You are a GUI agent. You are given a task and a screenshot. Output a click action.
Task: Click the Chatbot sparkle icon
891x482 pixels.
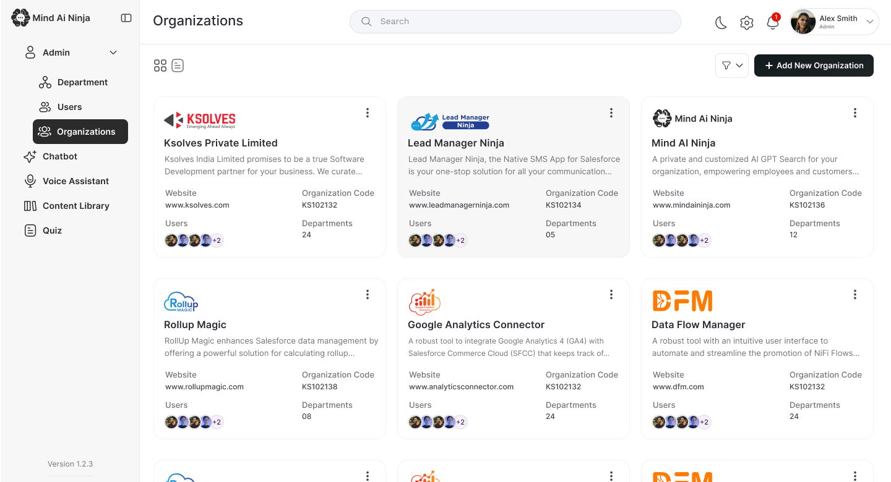coord(30,156)
